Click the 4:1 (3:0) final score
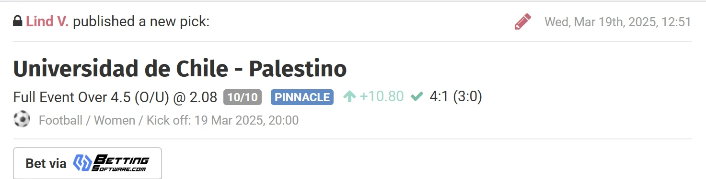The height and width of the screenshot is (179, 706). coord(456,97)
